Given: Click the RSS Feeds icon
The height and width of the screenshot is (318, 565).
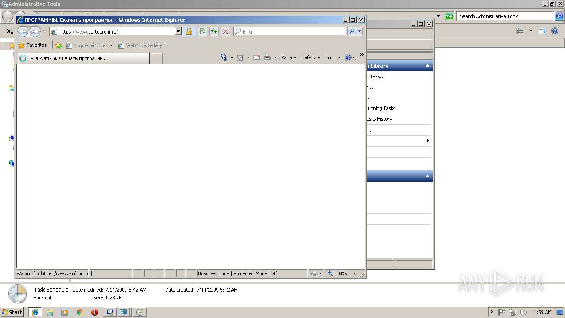Looking at the screenshot, I should tap(240, 57).
